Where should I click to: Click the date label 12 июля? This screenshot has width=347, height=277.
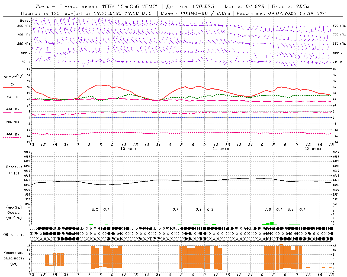pos(313,149)
